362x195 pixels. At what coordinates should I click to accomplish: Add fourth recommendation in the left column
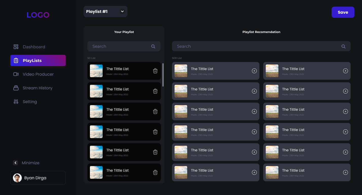coord(254,132)
